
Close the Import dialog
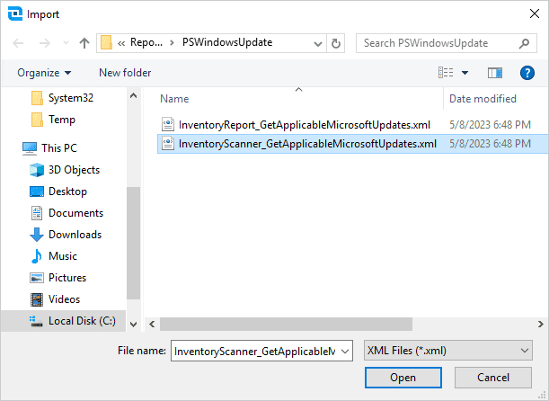point(535,14)
